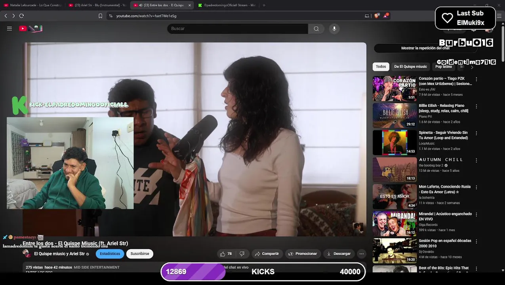505x285 pixels.
Task: Open the cast icon in the address bar
Action: (367, 16)
